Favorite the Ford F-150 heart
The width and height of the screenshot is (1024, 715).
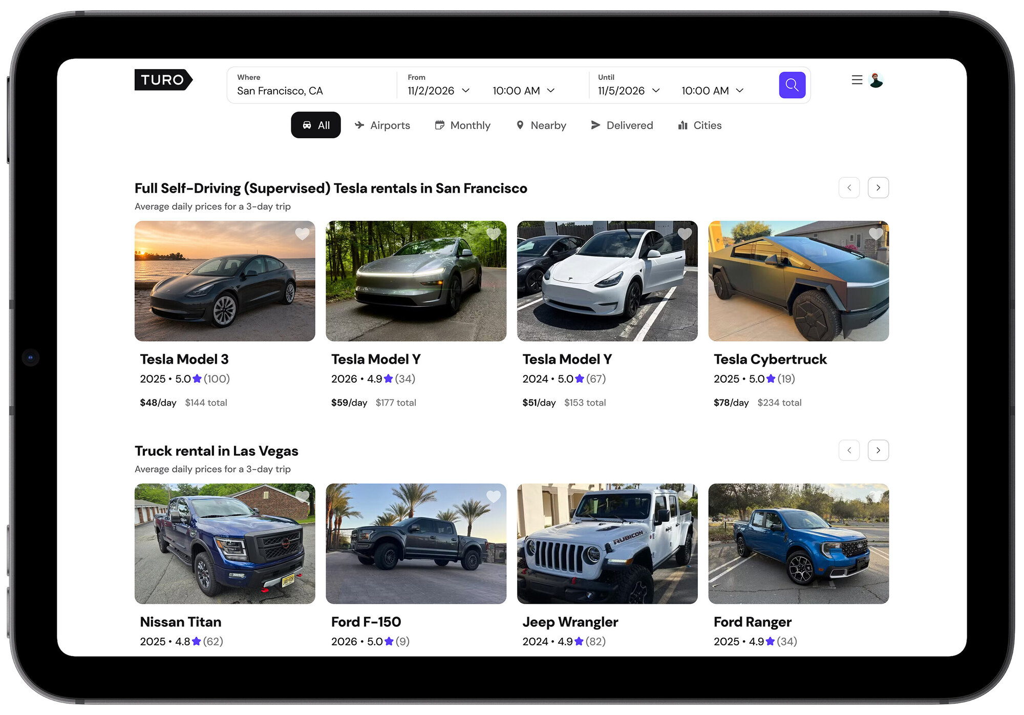point(493,496)
